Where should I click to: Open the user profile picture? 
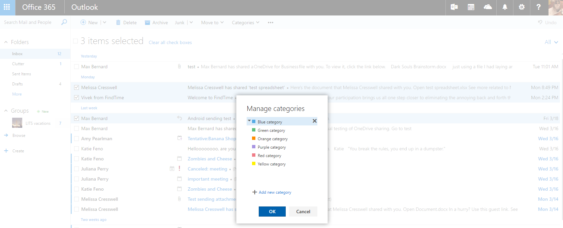click(x=556, y=7)
